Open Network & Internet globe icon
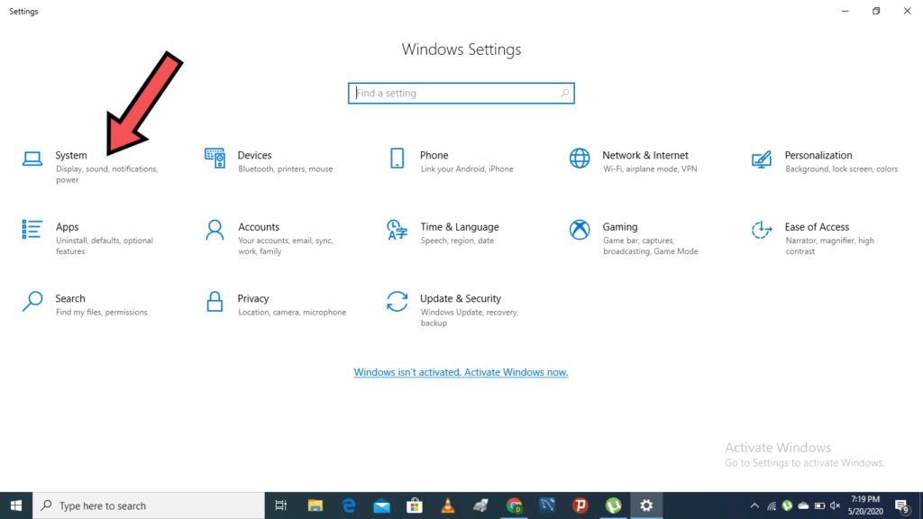The image size is (923, 519). [580, 159]
